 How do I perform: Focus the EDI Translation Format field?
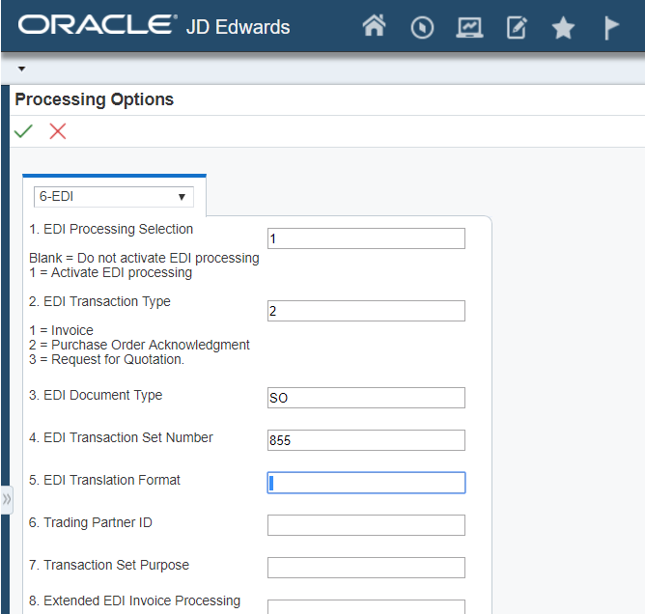point(366,483)
